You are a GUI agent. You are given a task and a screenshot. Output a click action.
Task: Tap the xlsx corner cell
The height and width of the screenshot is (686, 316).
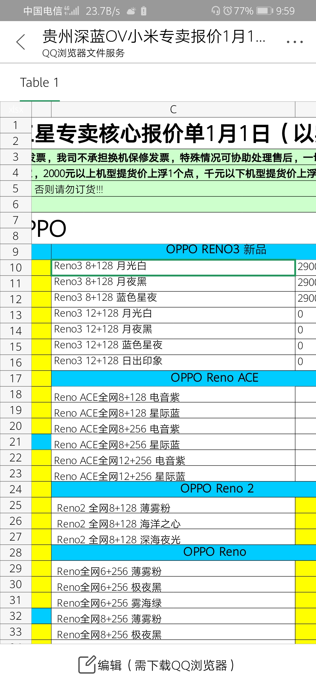click(16, 109)
